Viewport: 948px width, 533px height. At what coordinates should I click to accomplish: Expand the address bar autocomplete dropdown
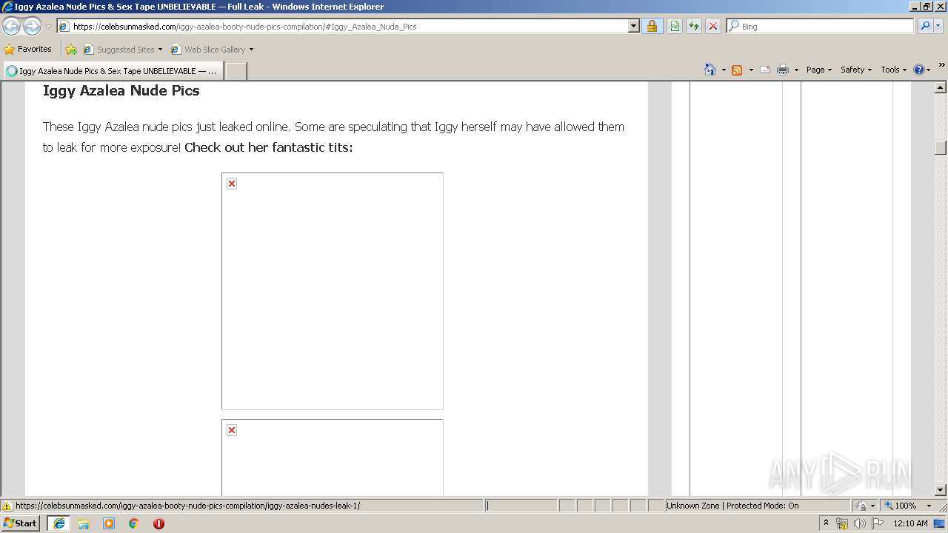(634, 27)
